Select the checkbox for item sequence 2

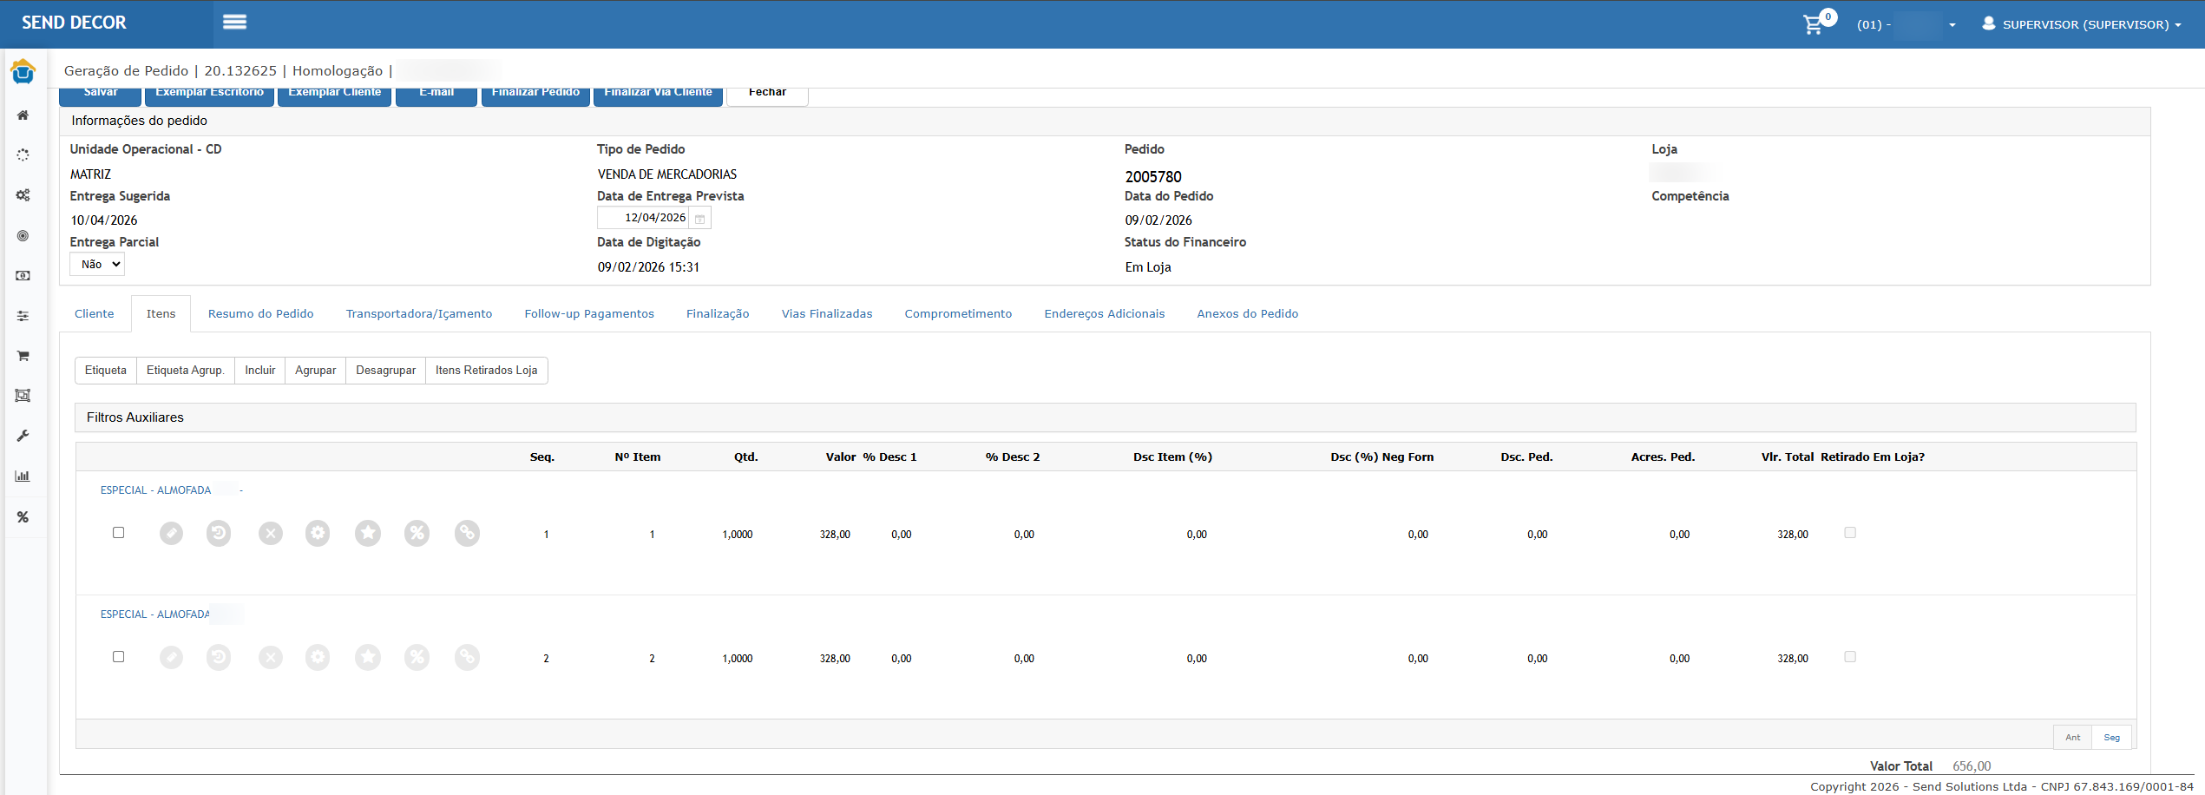[119, 657]
